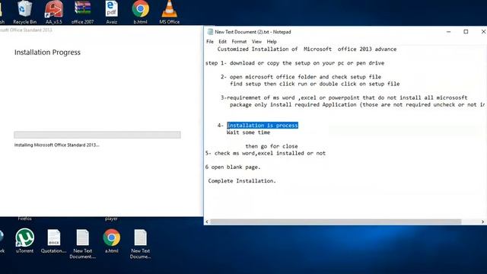Click the Notepad scroll right arrow
Image resolution: width=487 pixels, height=274 pixels.
482,221
